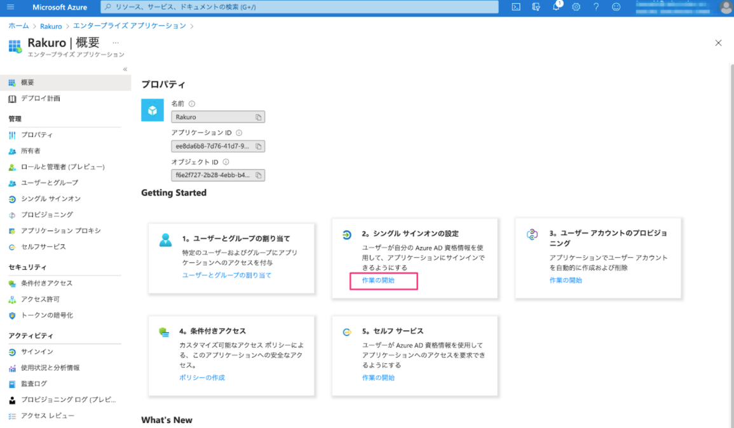Open the hamburger portal menu

(x=10, y=7)
